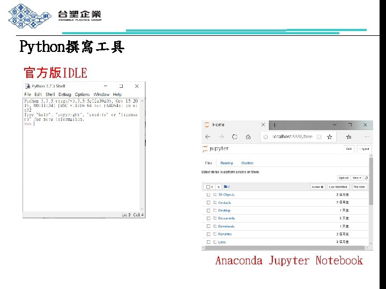Image resolution: width=386 pixels, height=289 pixels.
Task: Close the Python 3.7.5 Shell window
Action: pos(137,86)
